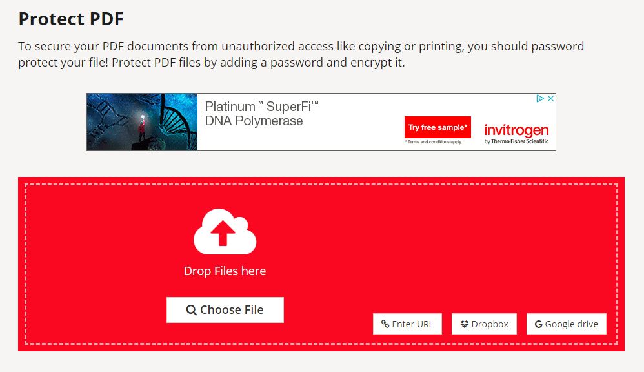
Task: Click the magnifier icon on Choose File
Action: coord(191,310)
